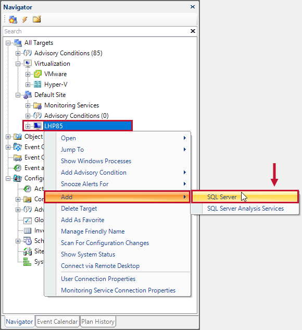The height and width of the screenshot is (330, 302).
Task: Click the Object node folder icon
Action: click(18, 137)
